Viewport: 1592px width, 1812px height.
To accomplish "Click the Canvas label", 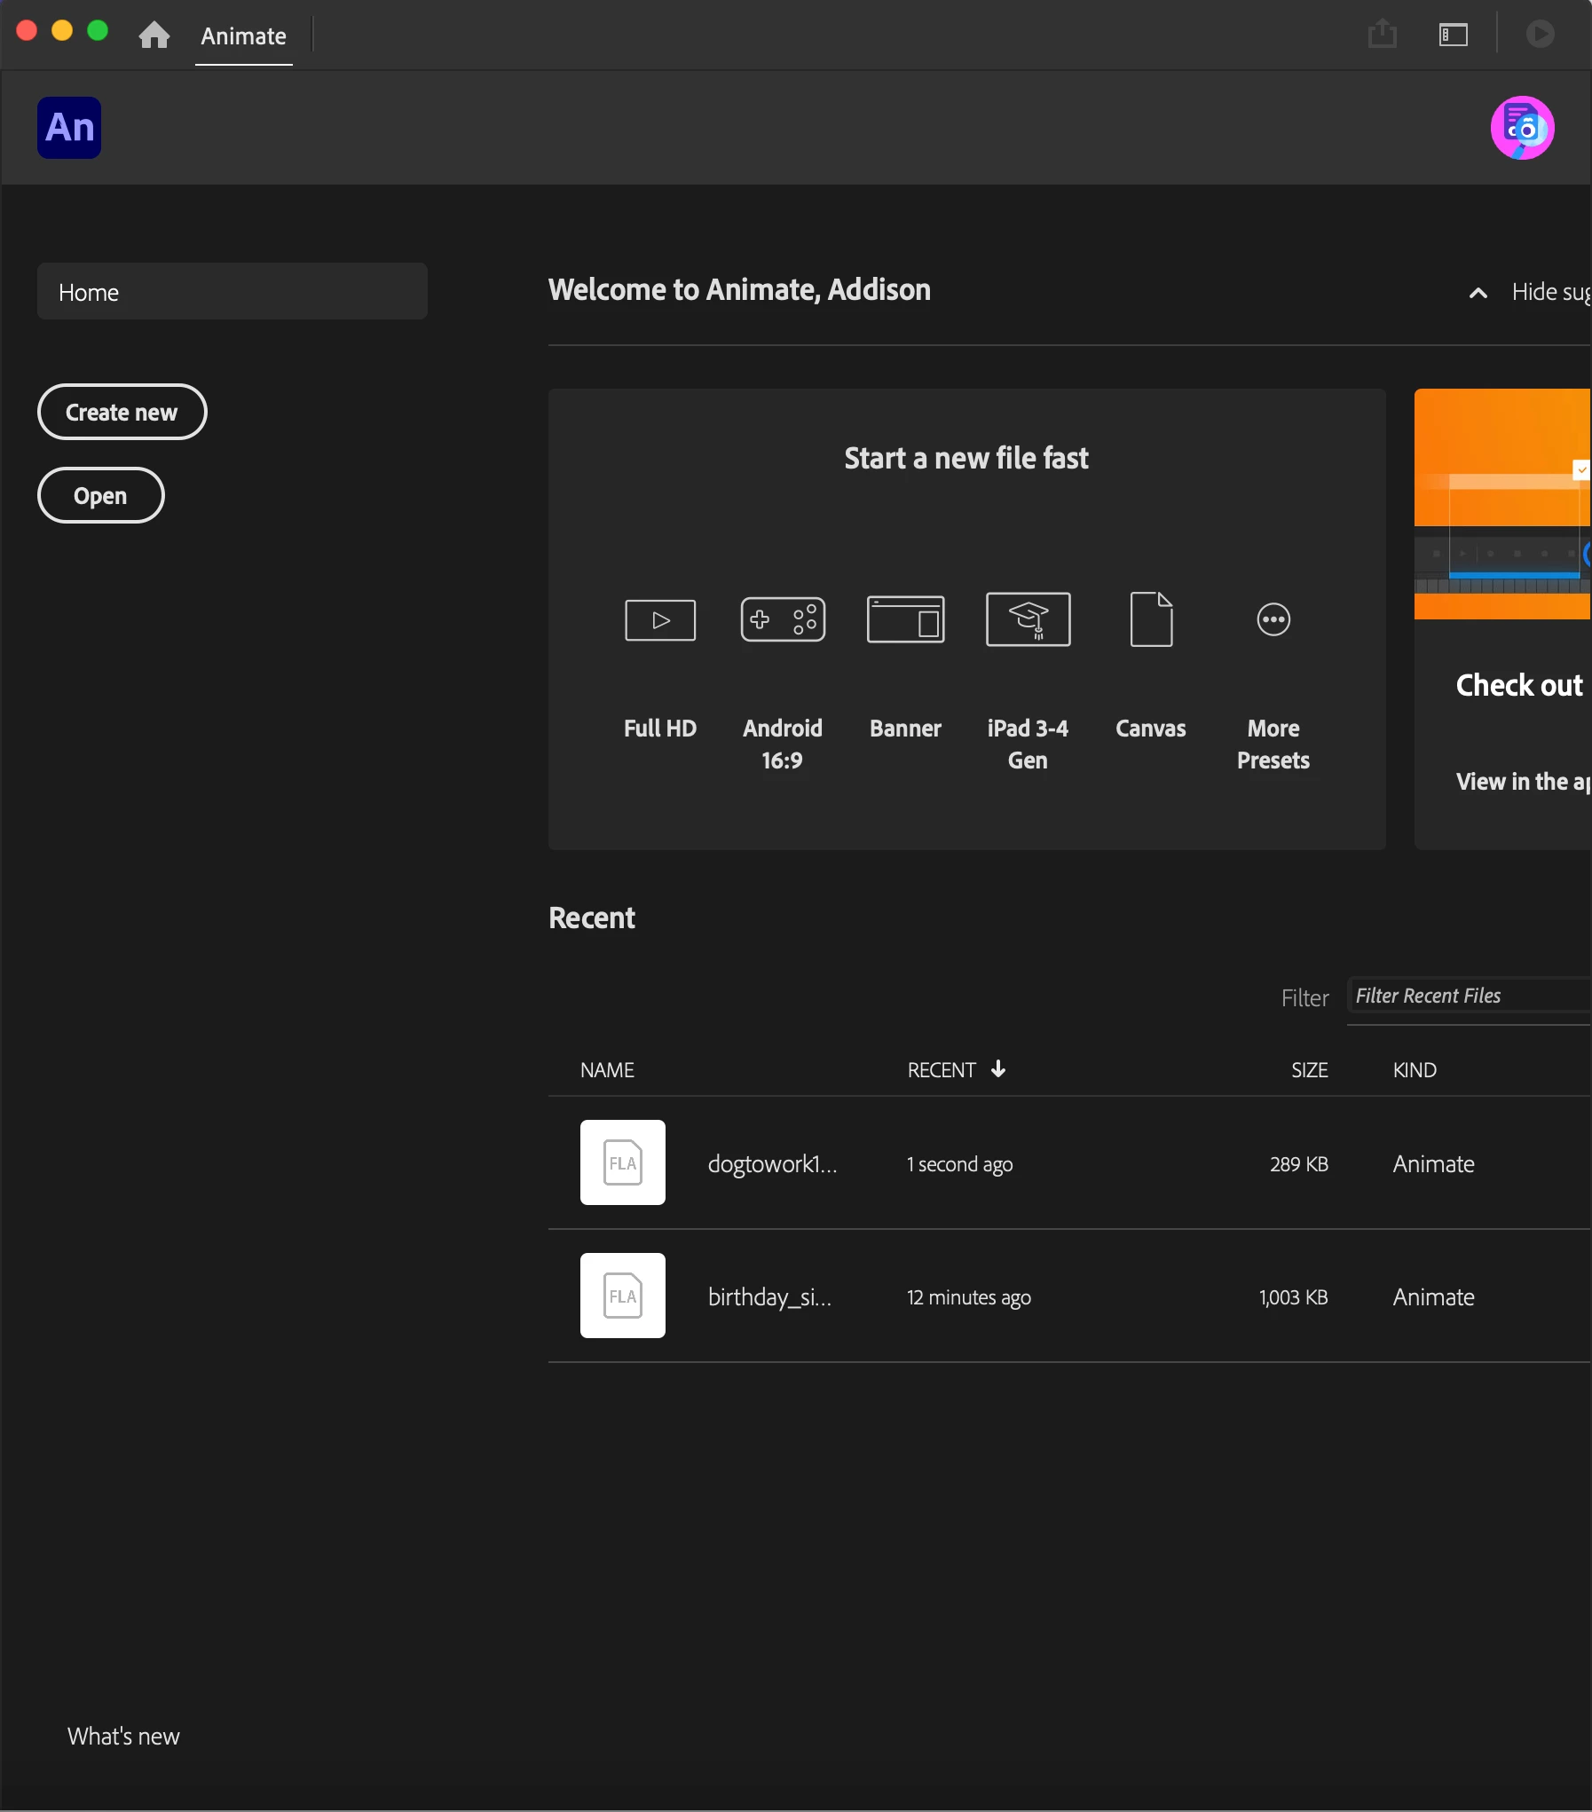I will tap(1151, 729).
